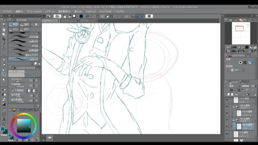
Task: Open the File menu
Action: click(x=7, y=12)
